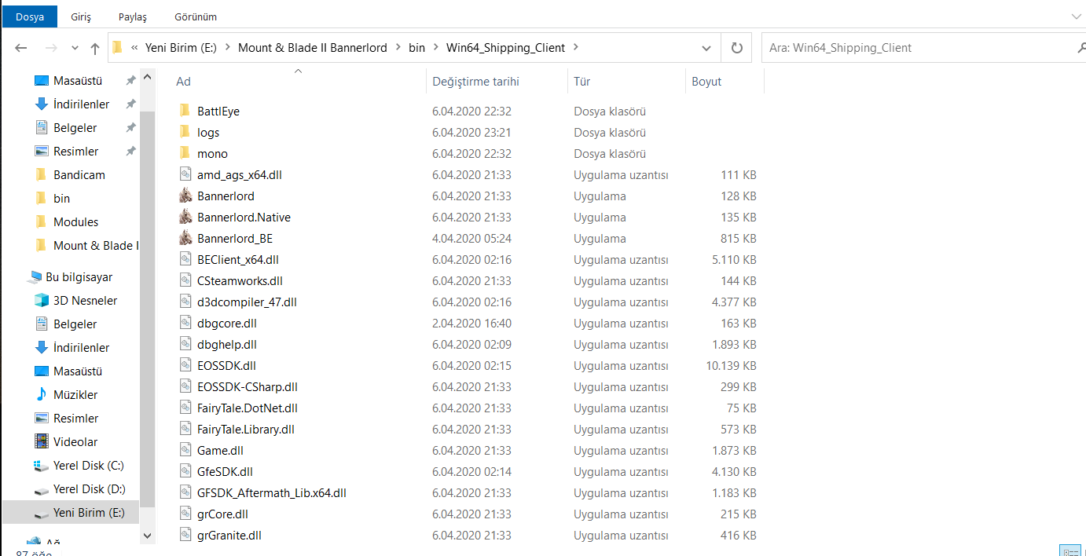This screenshot has height=556, width=1086.
Task: Select the BattlEye folder icon
Action: (185, 112)
